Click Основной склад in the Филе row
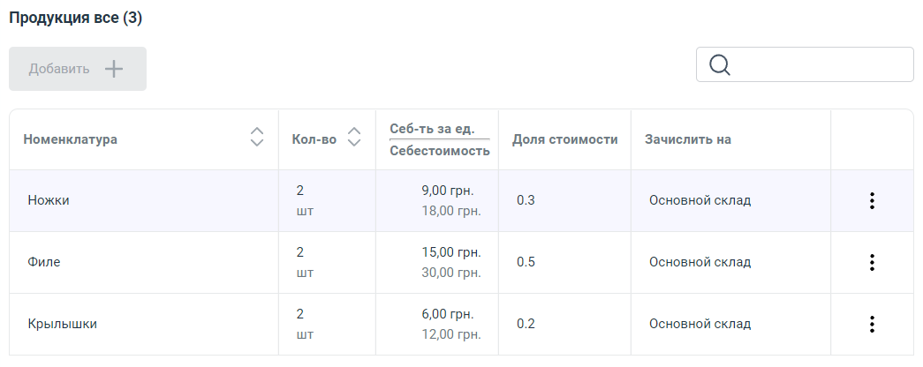The image size is (923, 367). [700, 262]
